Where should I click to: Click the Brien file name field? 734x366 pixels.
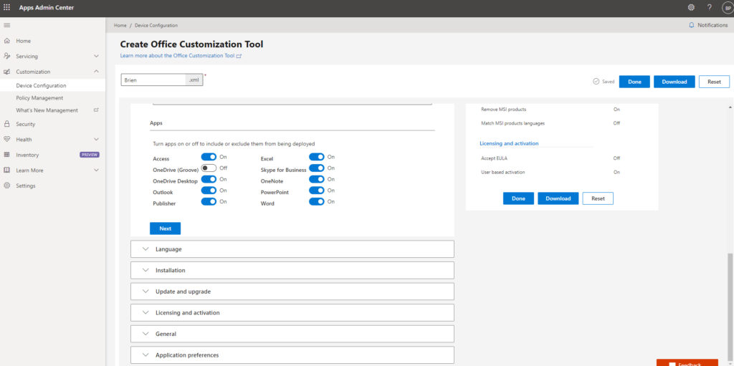click(153, 80)
